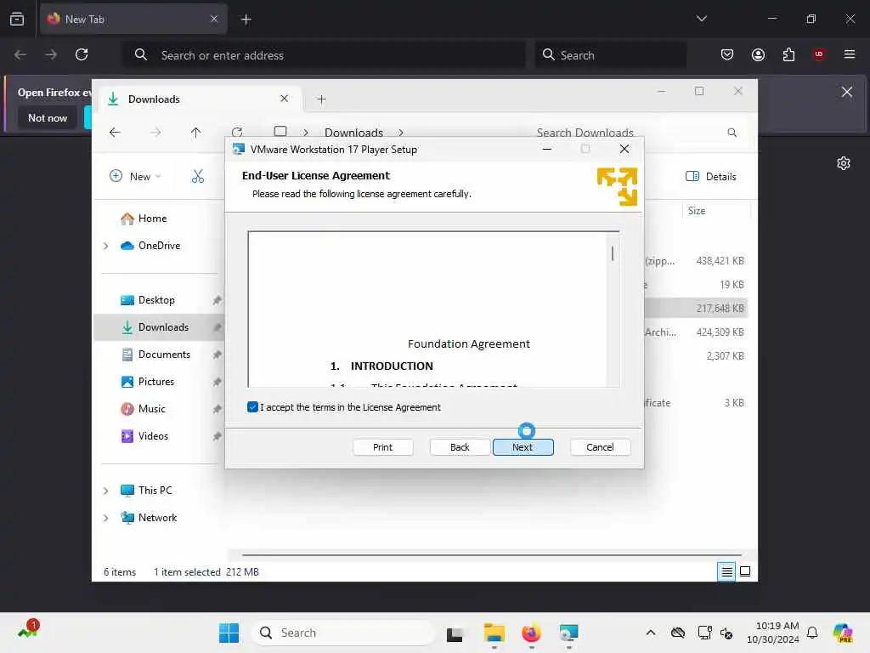This screenshot has height=653, width=870.
Task: Click uBlock Origin extension icon
Action: pyautogui.click(x=818, y=54)
